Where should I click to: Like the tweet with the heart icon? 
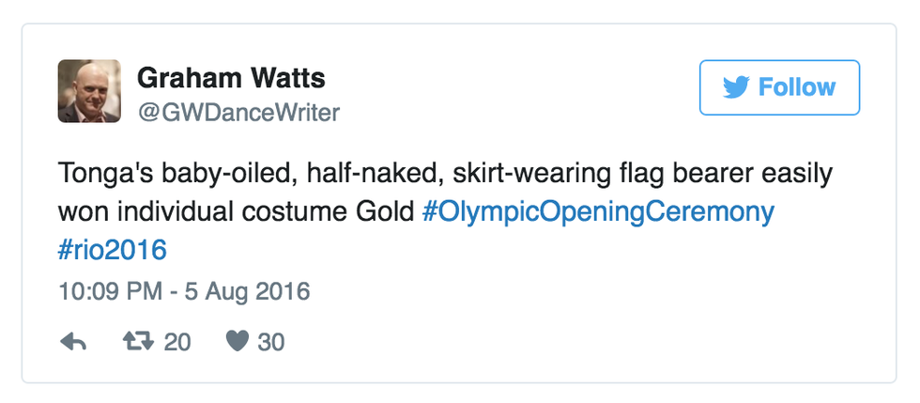[238, 342]
